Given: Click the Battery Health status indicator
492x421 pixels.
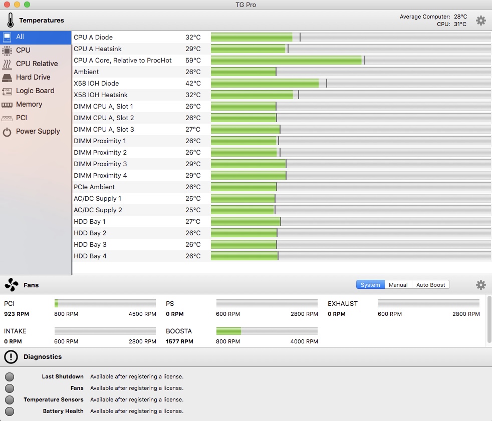Looking at the screenshot, I should (10, 411).
